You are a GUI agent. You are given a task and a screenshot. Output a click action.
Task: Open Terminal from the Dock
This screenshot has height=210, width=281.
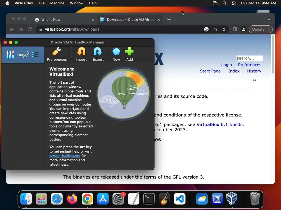149,199
